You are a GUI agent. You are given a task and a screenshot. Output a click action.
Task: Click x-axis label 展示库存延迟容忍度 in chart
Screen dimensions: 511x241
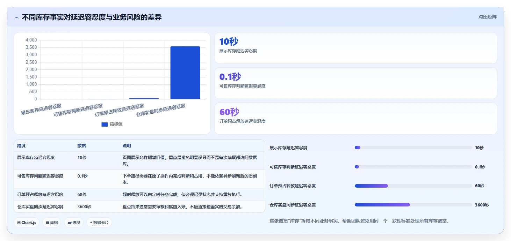click(41, 110)
